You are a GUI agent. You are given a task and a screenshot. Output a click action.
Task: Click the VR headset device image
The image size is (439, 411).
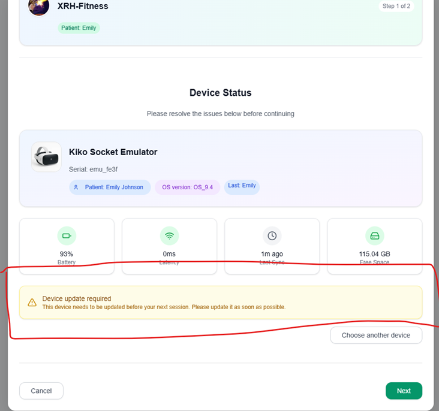point(46,157)
